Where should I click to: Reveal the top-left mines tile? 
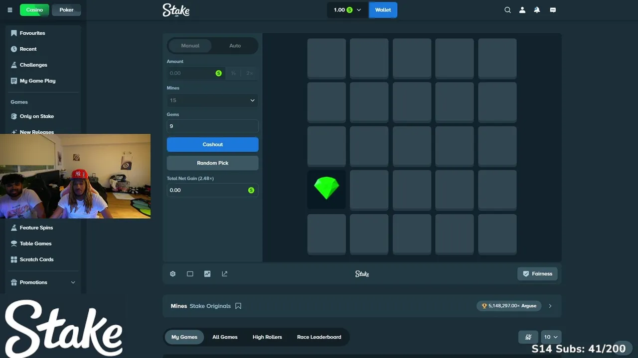(x=326, y=58)
